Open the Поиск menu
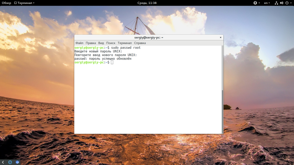The height and width of the screenshot is (165, 294). (x=111, y=43)
